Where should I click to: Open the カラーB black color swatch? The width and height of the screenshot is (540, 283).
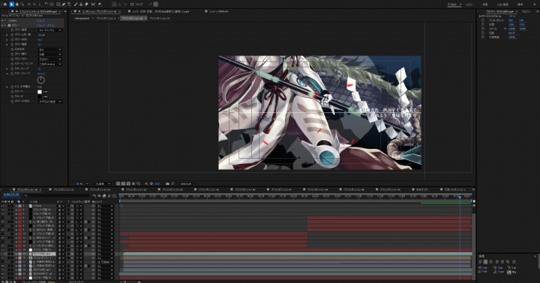(40, 97)
